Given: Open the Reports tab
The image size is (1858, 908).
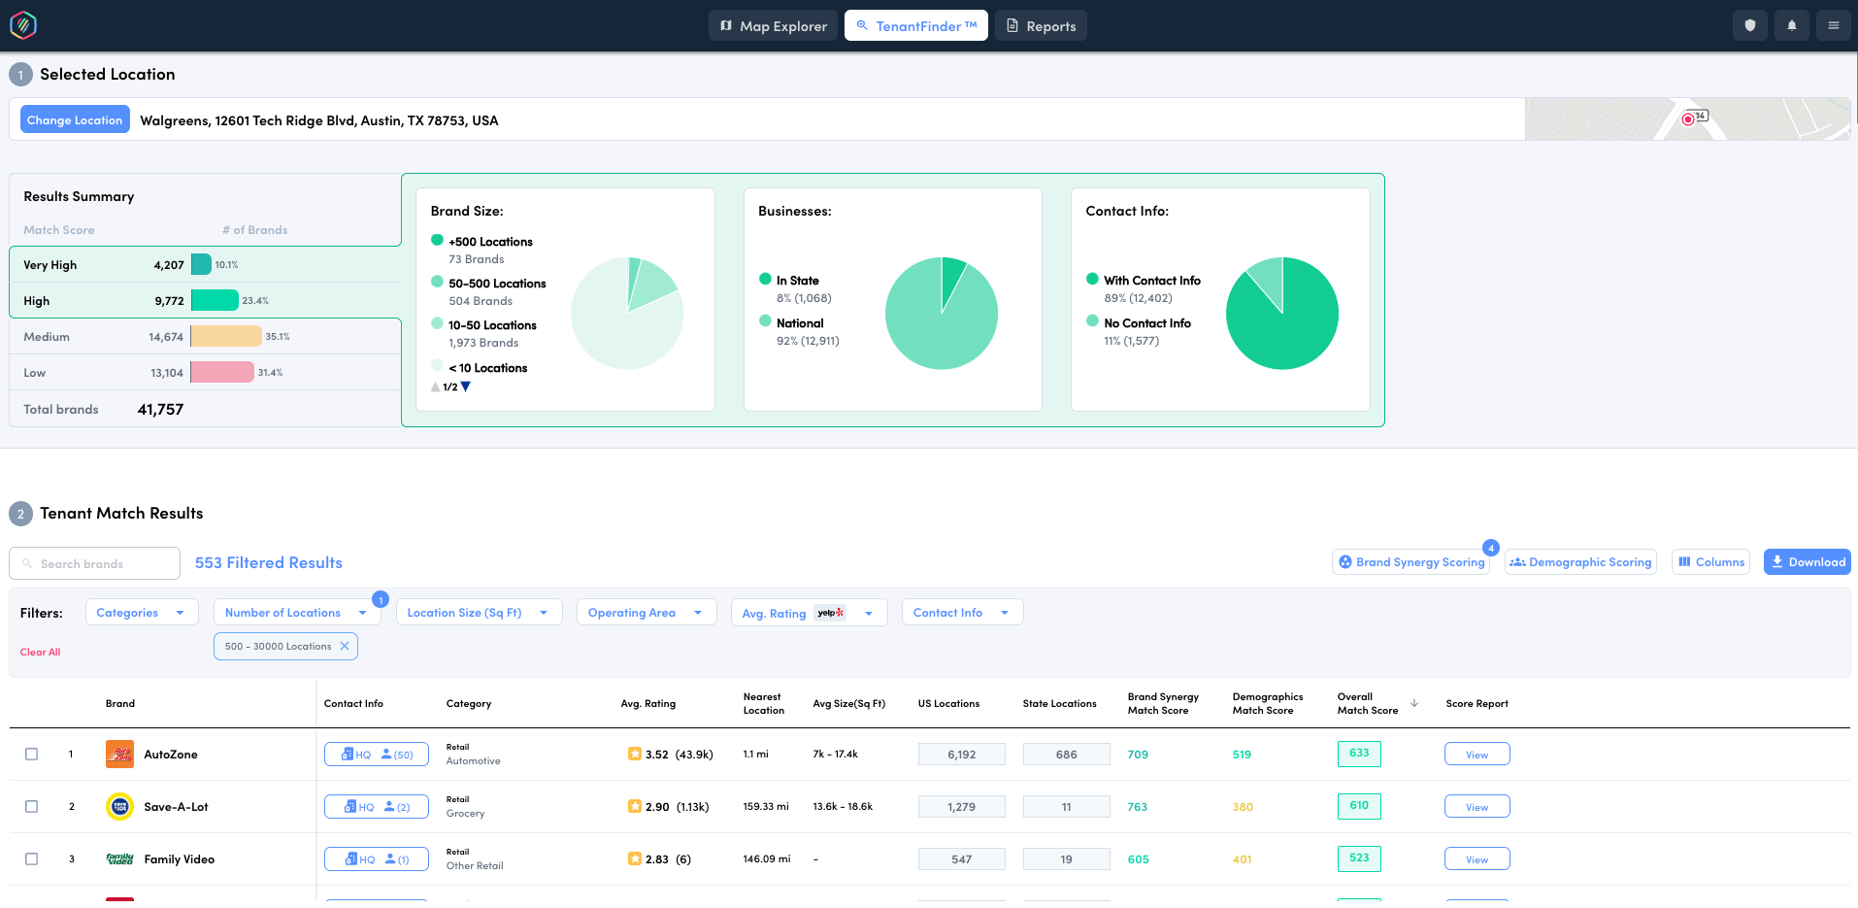Looking at the screenshot, I should click(1041, 25).
